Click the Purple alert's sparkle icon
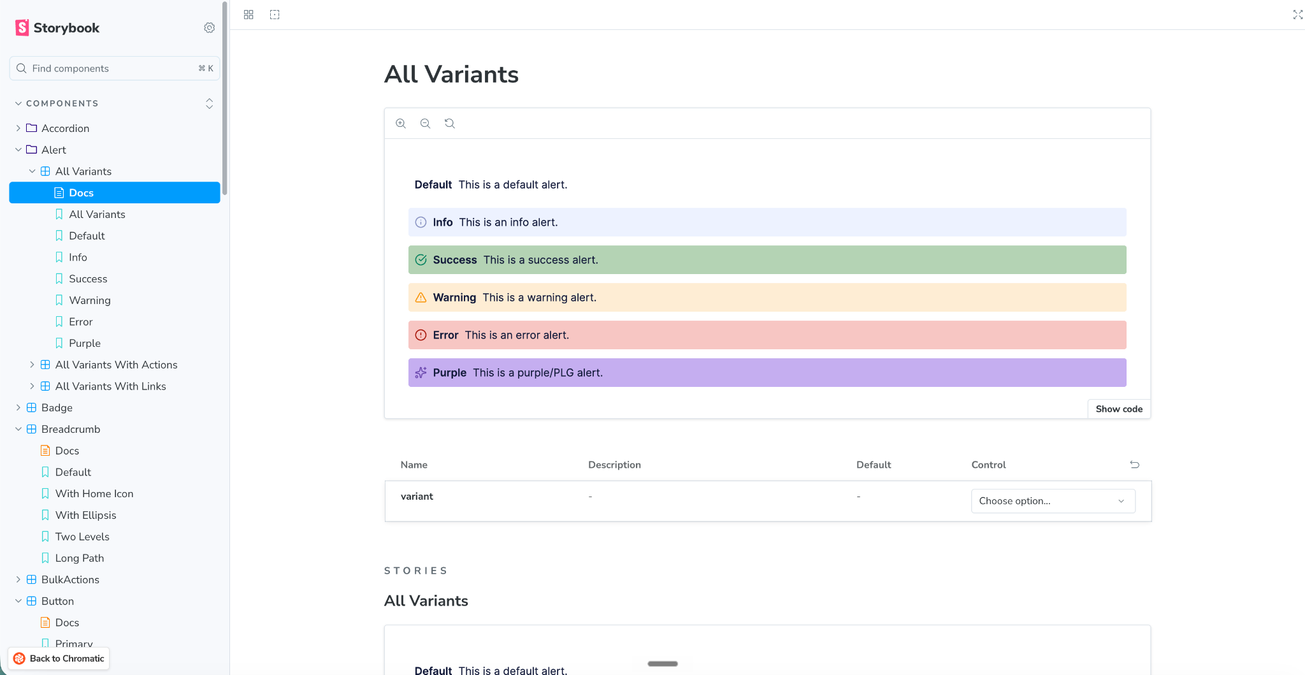Viewport: 1305px width, 675px height. click(x=421, y=373)
